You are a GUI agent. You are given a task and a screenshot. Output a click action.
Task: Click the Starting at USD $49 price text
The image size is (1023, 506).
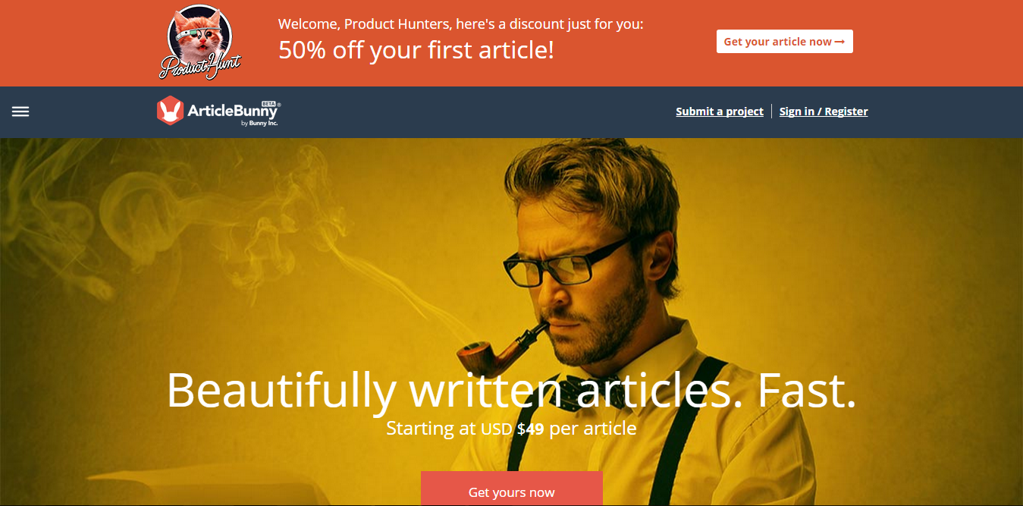[x=511, y=428]
